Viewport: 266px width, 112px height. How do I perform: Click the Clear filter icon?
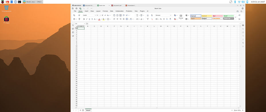click(152, 19)
